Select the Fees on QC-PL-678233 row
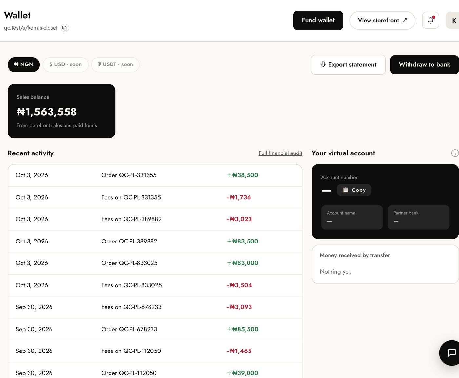459x378 pixels. 155,307
